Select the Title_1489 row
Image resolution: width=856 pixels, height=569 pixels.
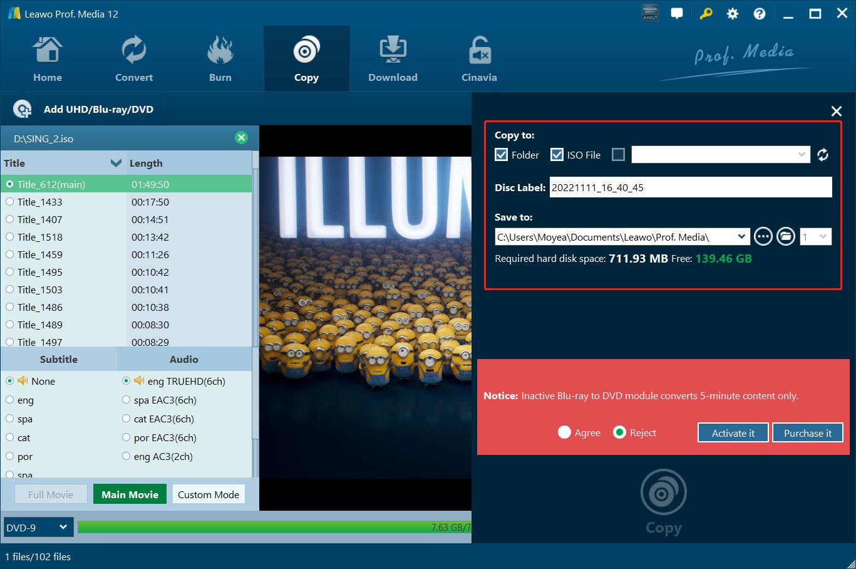[x=126, y=325]
